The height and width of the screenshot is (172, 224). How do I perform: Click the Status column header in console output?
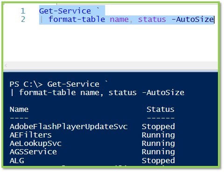(161, 110)
